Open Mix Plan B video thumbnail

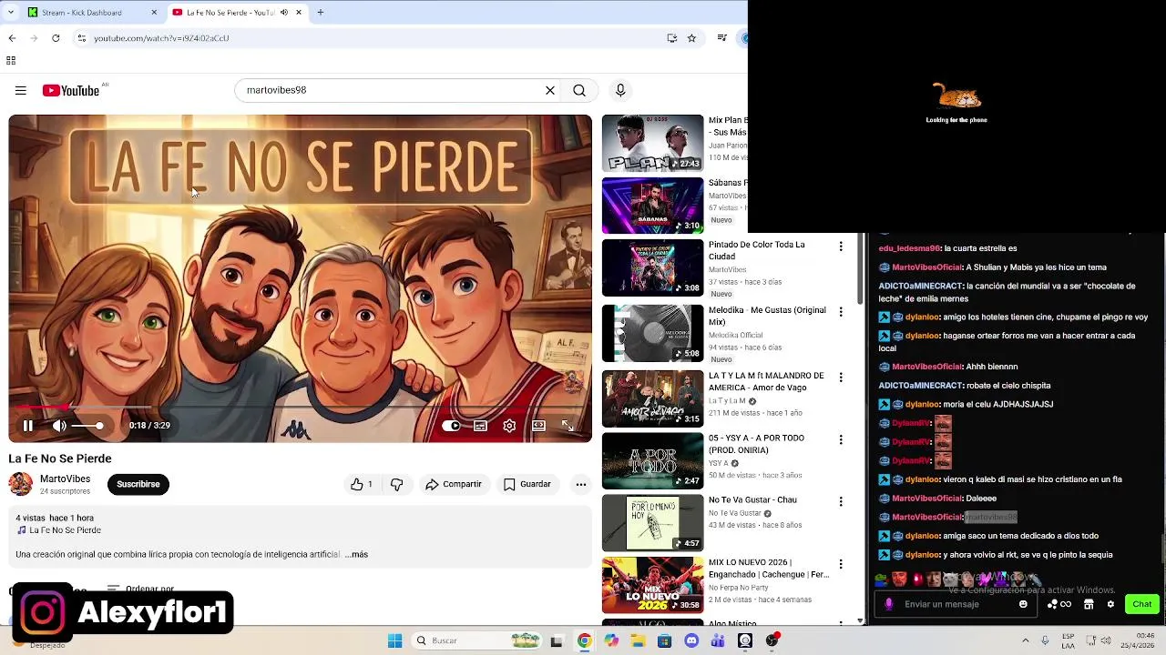click(652, 143)
